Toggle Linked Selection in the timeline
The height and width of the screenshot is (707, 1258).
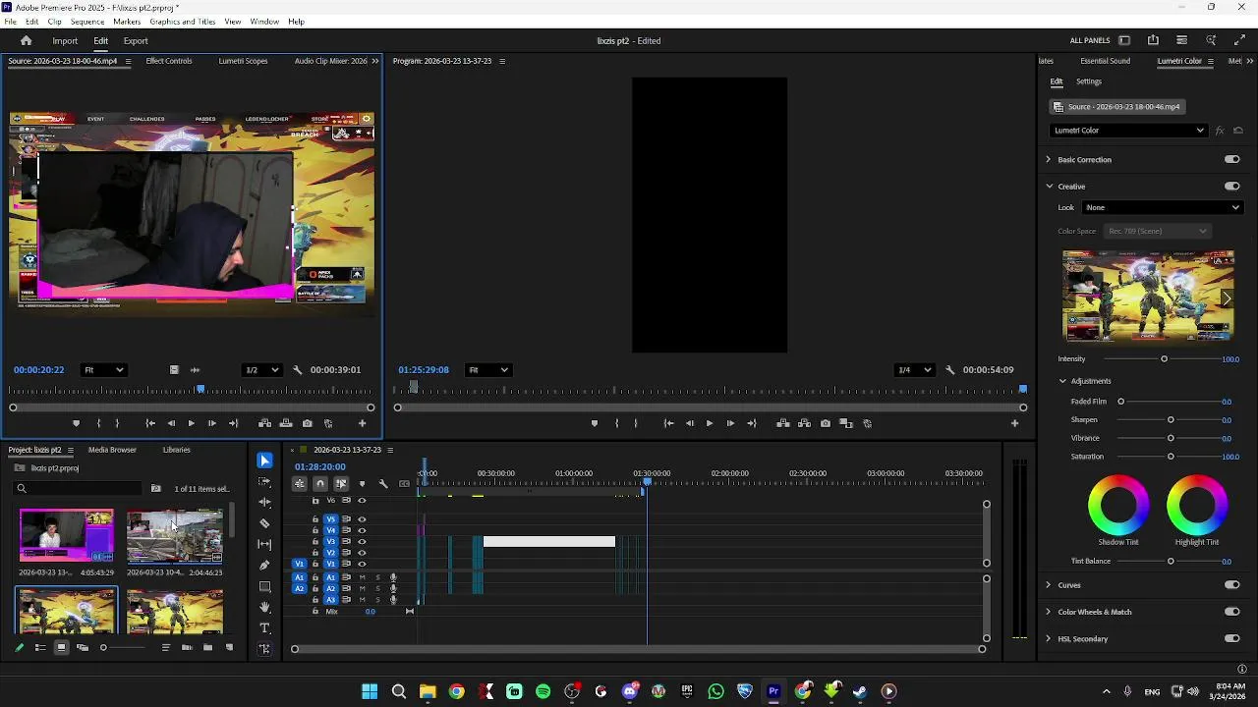click(x=341, y=483)
